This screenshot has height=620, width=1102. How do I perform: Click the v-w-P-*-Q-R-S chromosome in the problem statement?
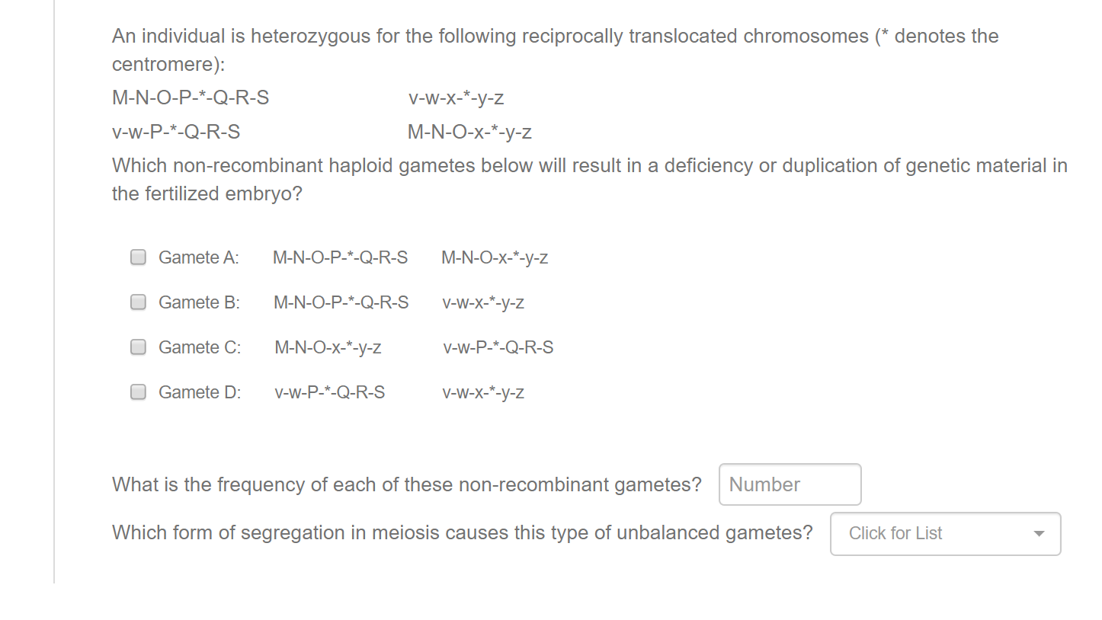coord(175,131)
